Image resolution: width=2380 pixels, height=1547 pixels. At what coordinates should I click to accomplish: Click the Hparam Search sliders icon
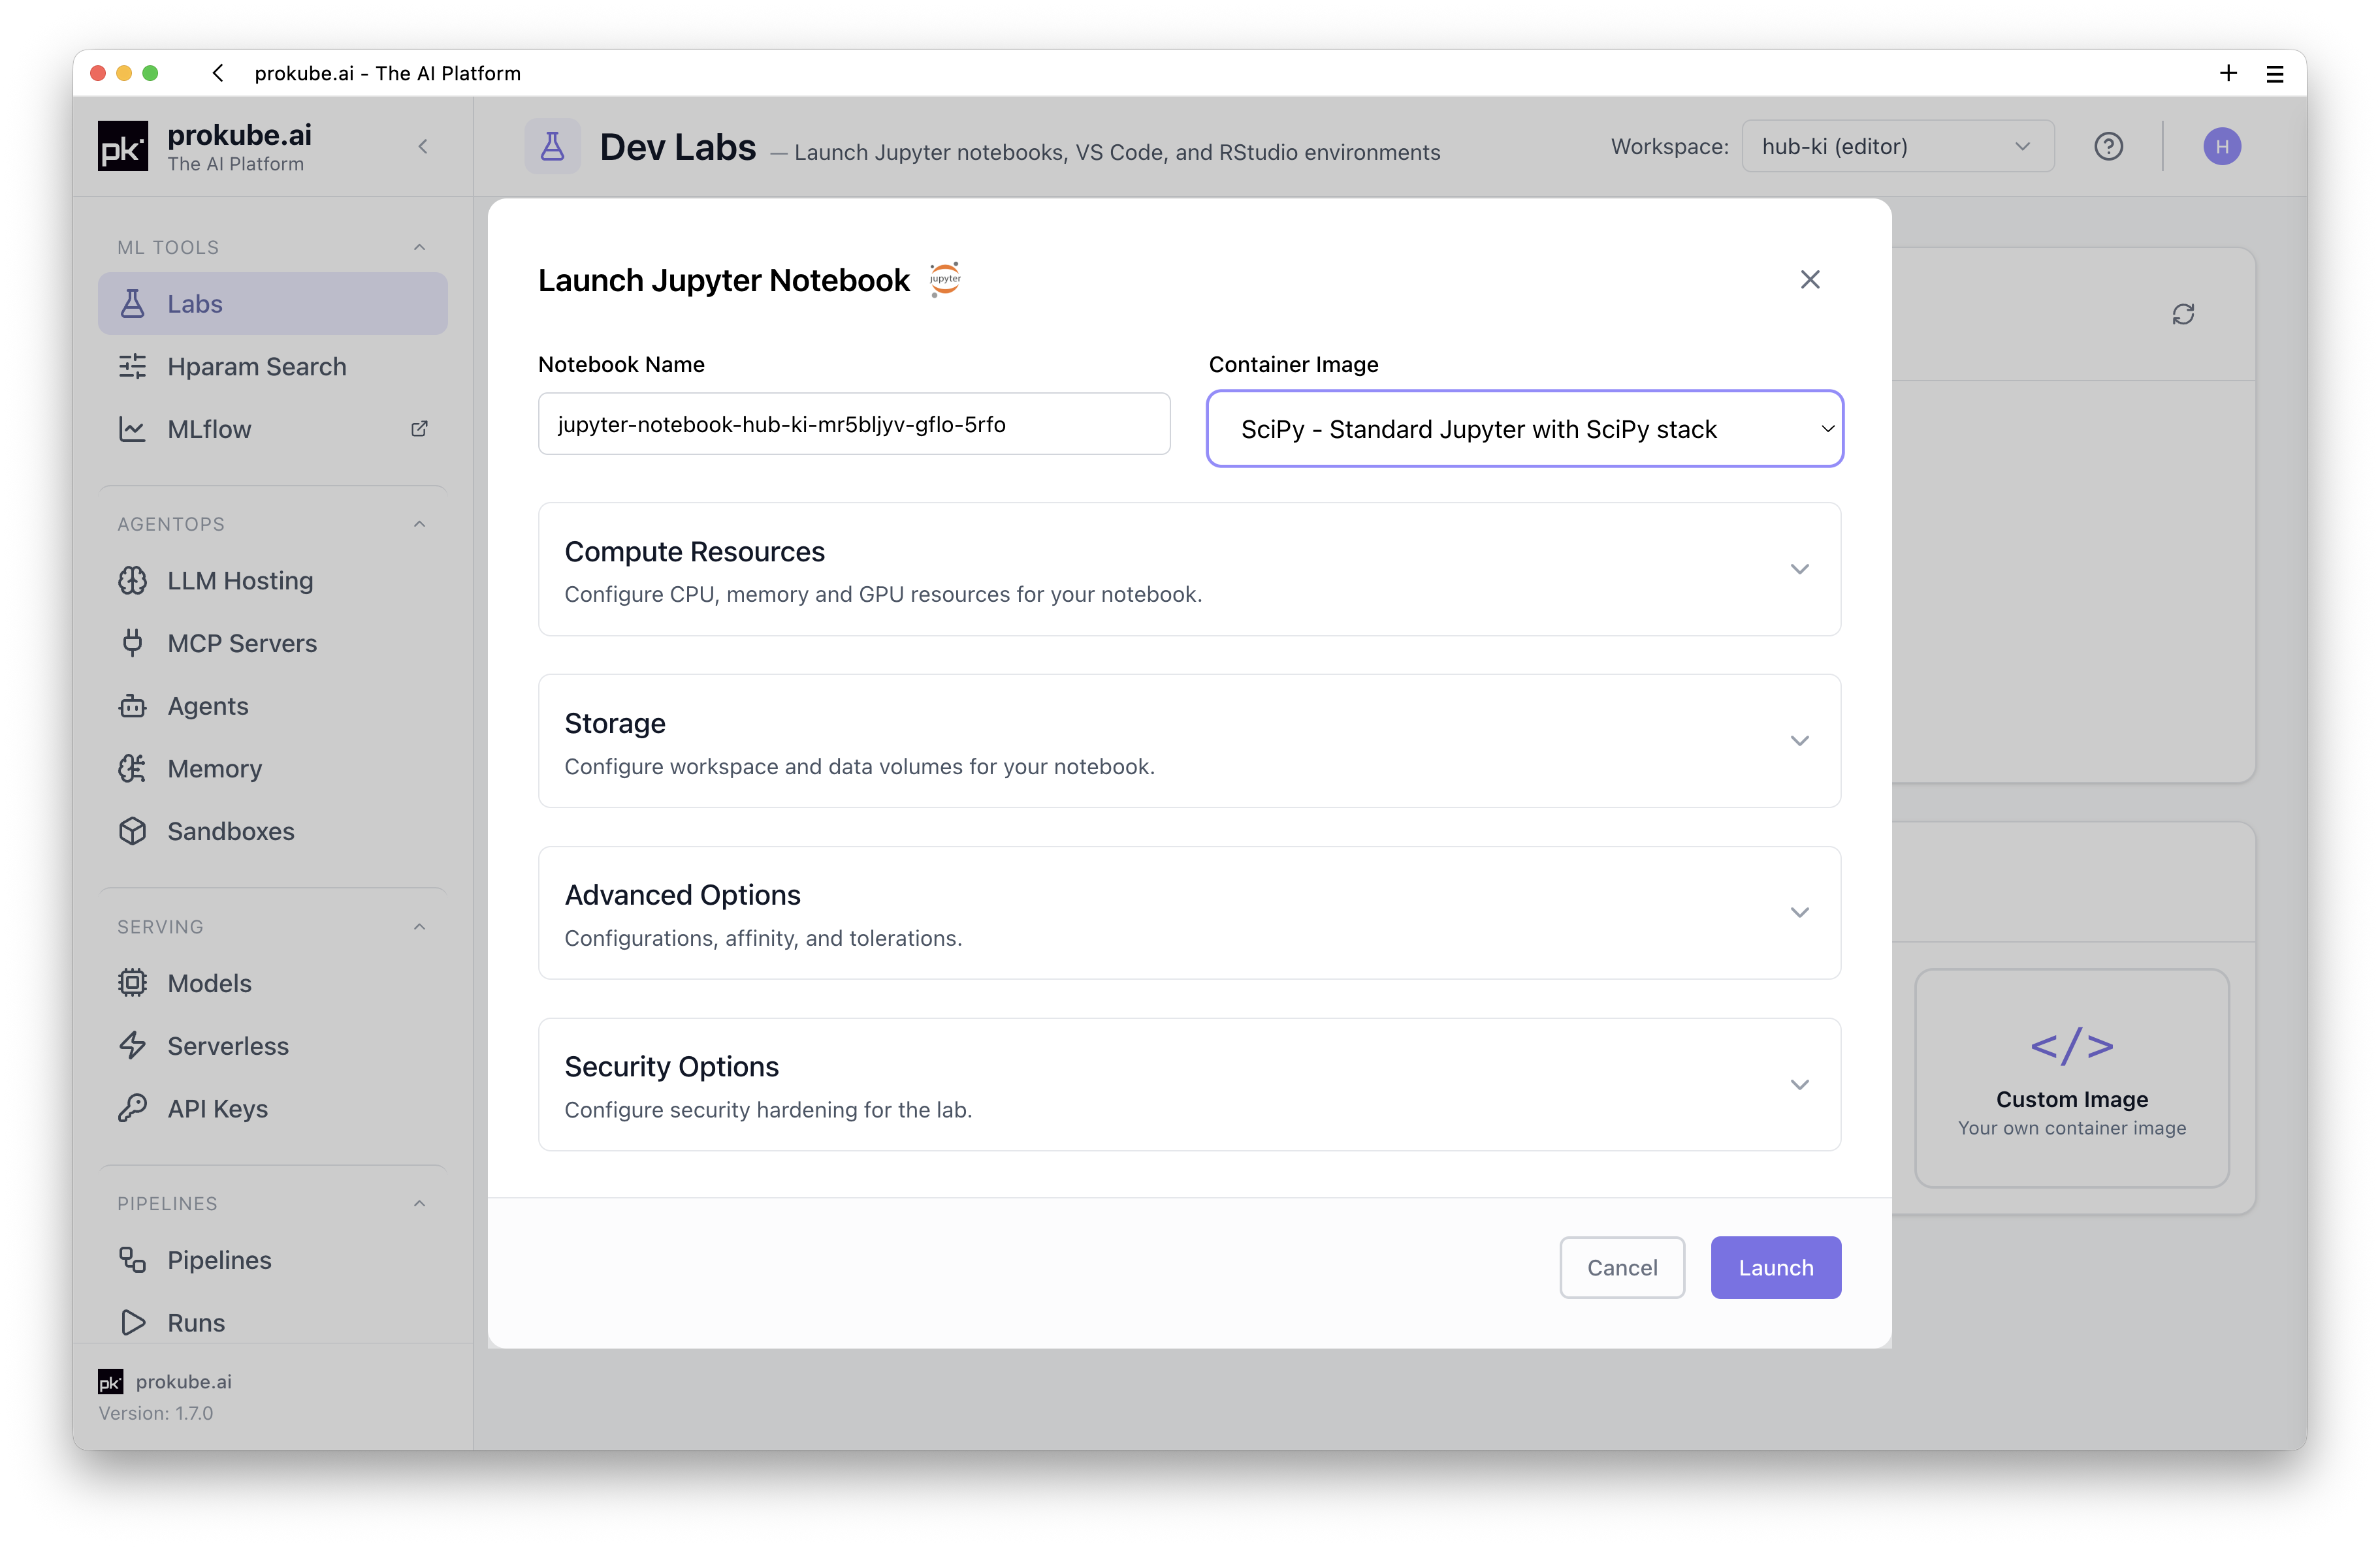132,367
